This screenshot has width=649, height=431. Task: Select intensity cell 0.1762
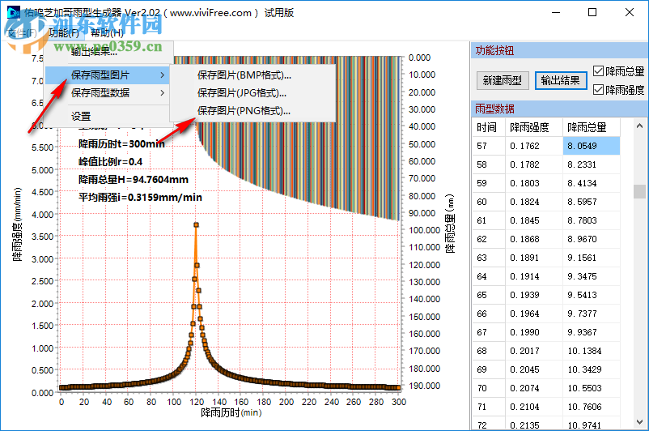(x=533, y=146)
